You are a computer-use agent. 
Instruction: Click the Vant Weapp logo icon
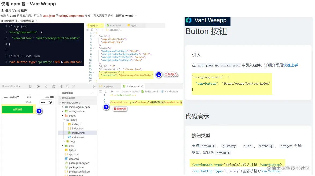189,20
